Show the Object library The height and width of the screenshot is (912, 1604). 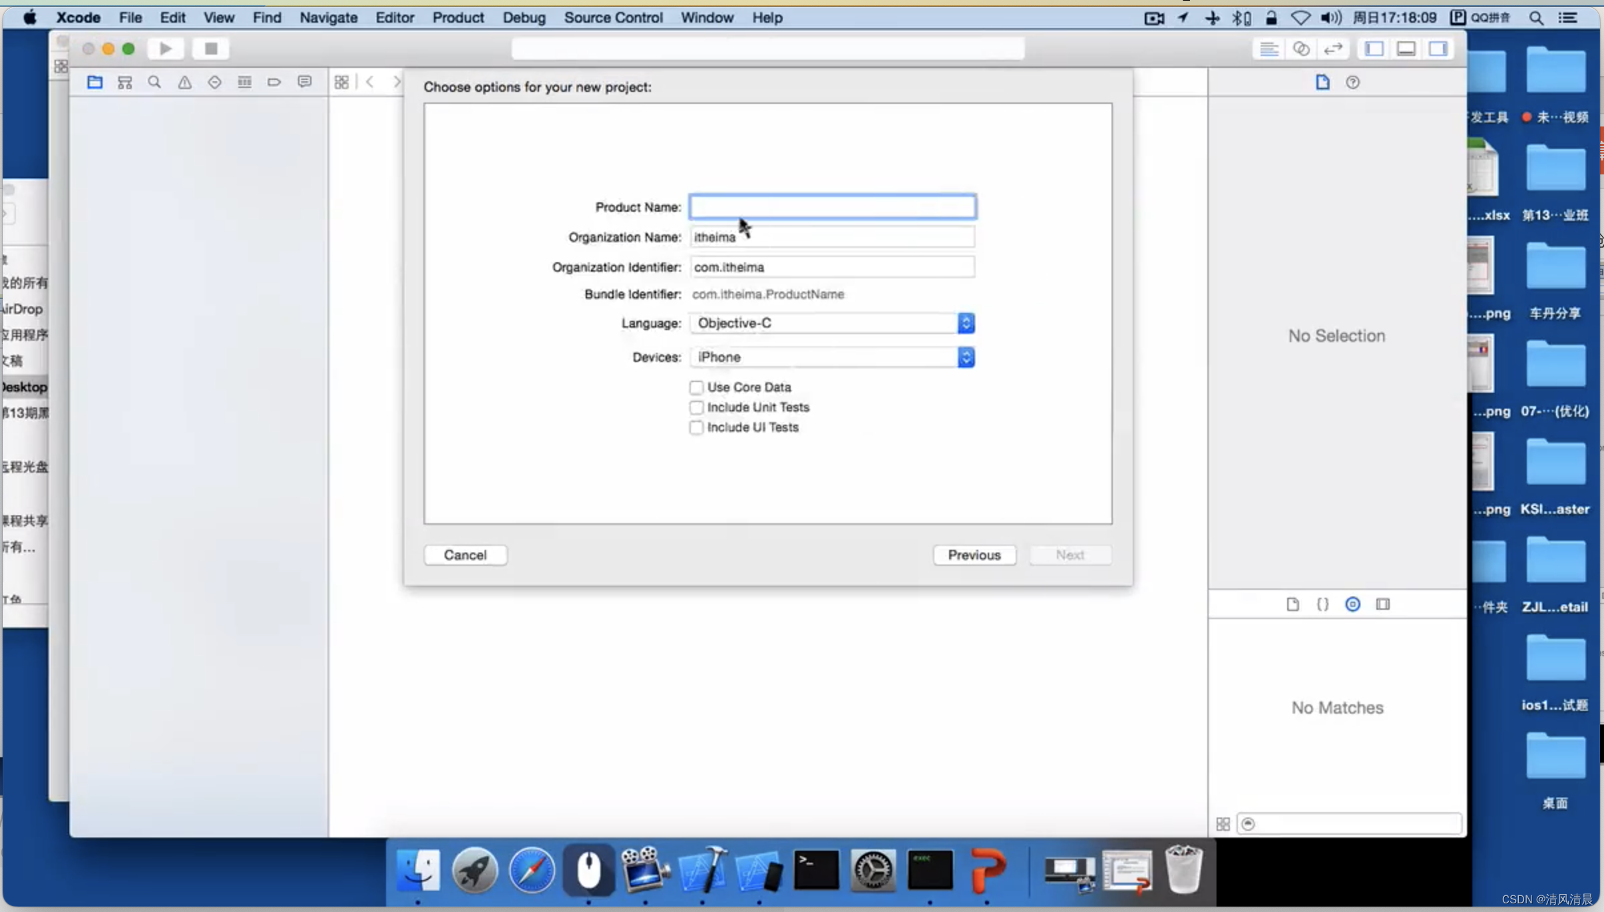(x=1352, y=604)
